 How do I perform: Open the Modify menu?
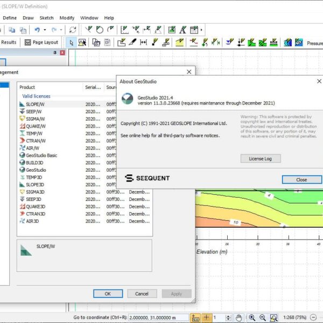[x=67, y=18]
